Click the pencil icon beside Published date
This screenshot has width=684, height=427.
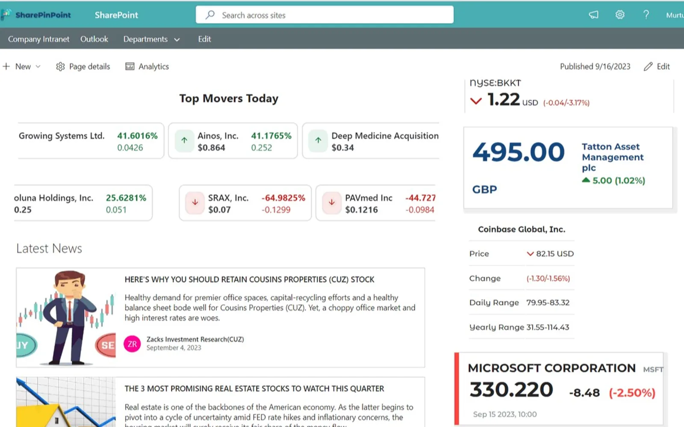(648, 67)
